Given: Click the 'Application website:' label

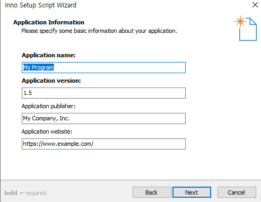Looking at the screenshot, I should click(x=47, y=131).
